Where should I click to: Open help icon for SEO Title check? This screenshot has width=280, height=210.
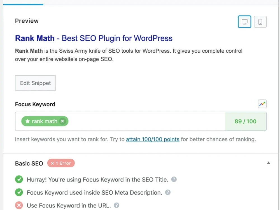tap(174, 179)
